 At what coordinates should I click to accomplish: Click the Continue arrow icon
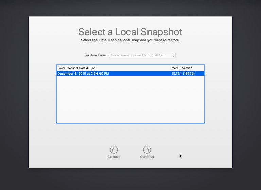pos(147,150)
